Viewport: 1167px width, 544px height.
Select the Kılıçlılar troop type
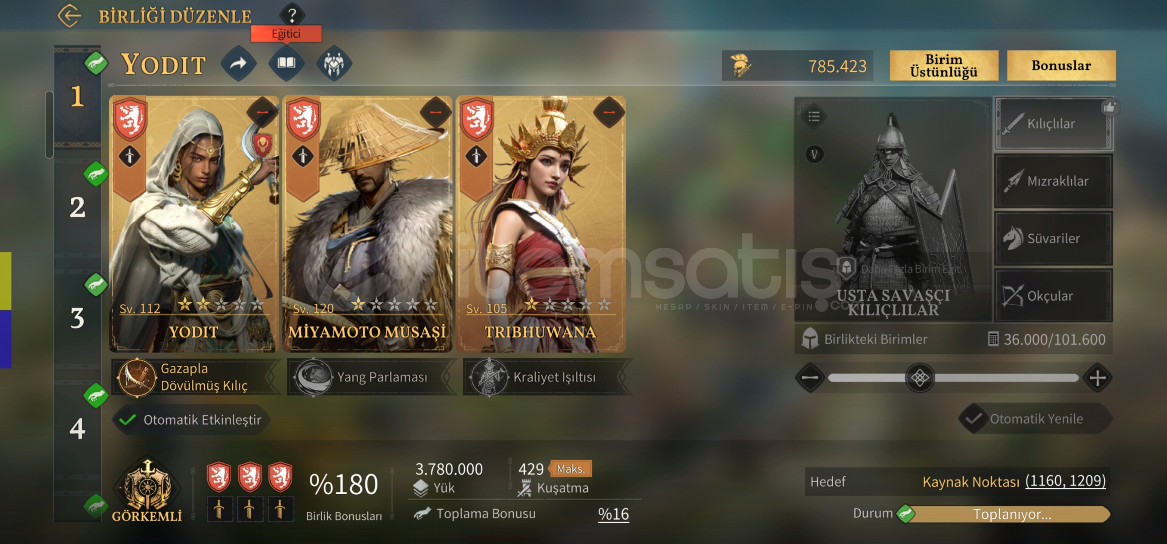(x=1053, y=124)
